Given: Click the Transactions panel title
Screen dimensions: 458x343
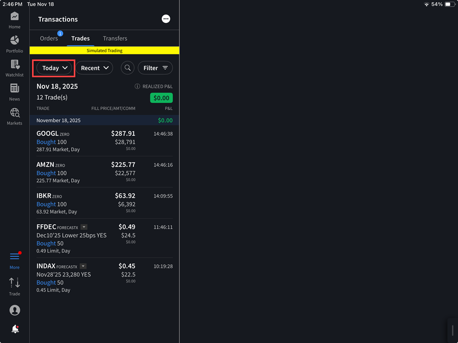Looking at the screenshot, I should [58, 19].
